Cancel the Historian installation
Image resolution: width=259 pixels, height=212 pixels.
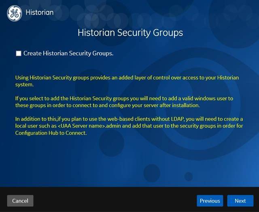(20, 201)
